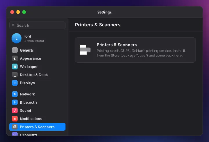The width and height of the screenshot is (209, 142).
Task: Click the blue Displays icon
Action: pos(15,83)
